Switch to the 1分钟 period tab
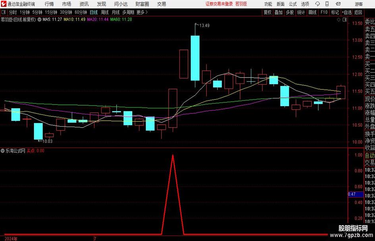375x241 pixels. (x=25, y=12)
